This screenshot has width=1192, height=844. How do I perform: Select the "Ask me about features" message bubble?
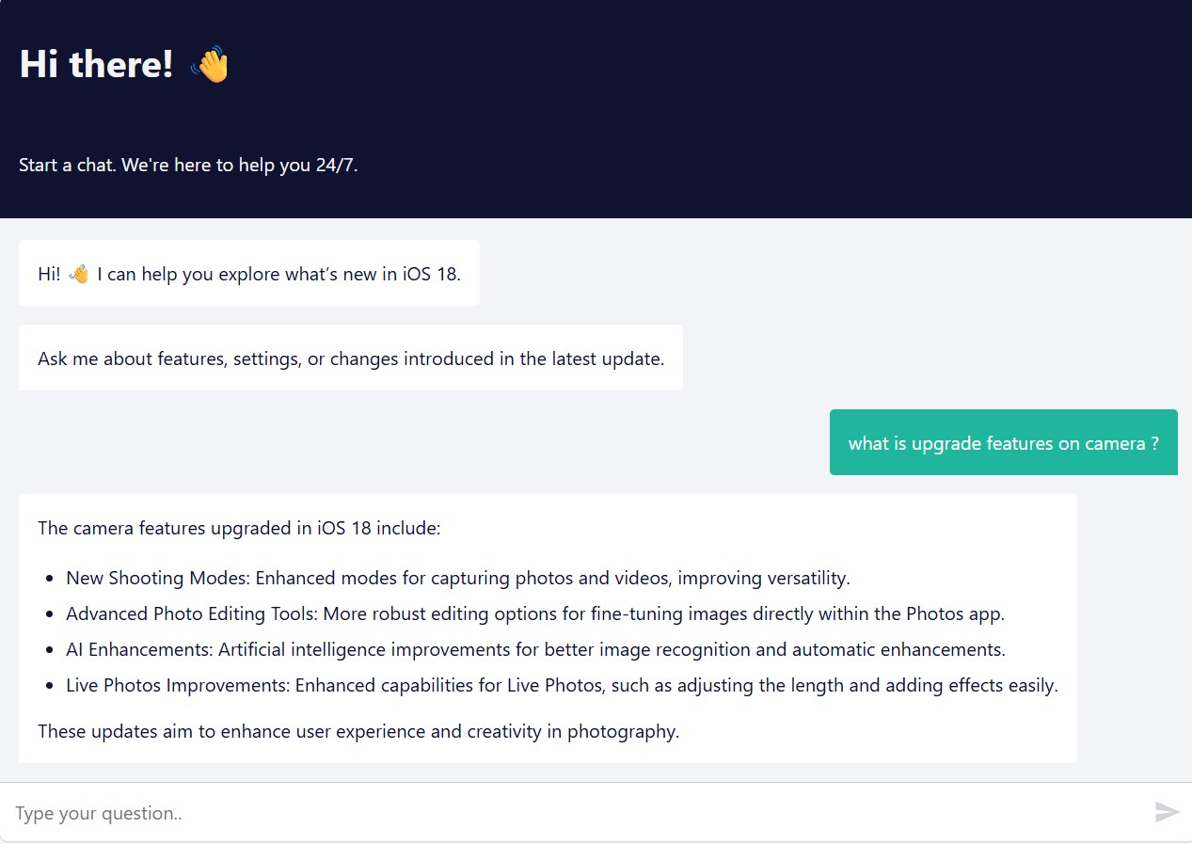point(350,358)
